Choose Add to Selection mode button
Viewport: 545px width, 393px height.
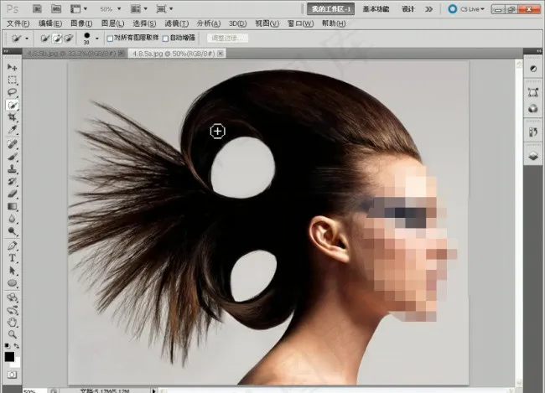tap(57, 39)
